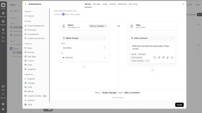
Task: Add an emoji to the comment
Action: point(168,58)
